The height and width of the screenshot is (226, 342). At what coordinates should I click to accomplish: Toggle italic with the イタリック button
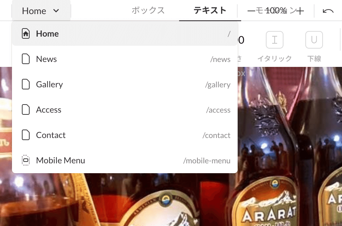tap(275, 40)
